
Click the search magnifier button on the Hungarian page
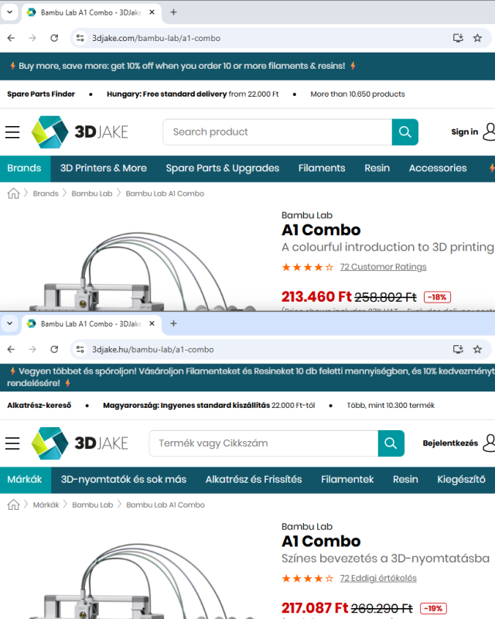(x=391, y=443)
